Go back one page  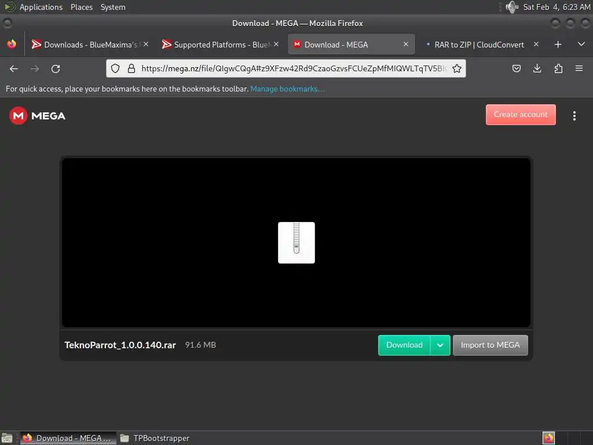point(14,68)
